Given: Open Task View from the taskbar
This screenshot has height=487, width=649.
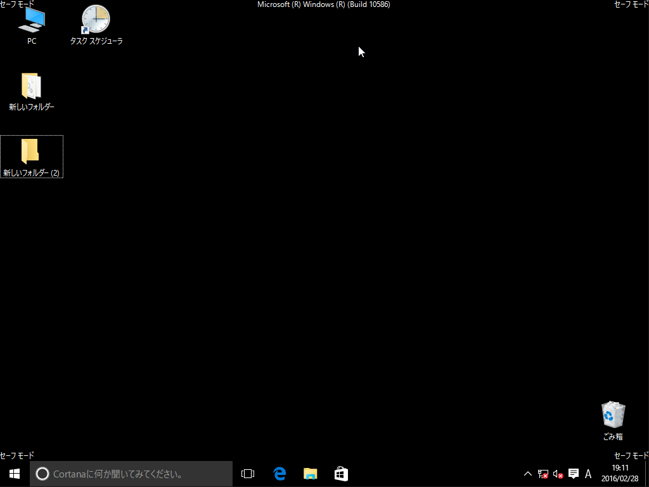Looking at the screenshot, I should [x=248, y=474].
